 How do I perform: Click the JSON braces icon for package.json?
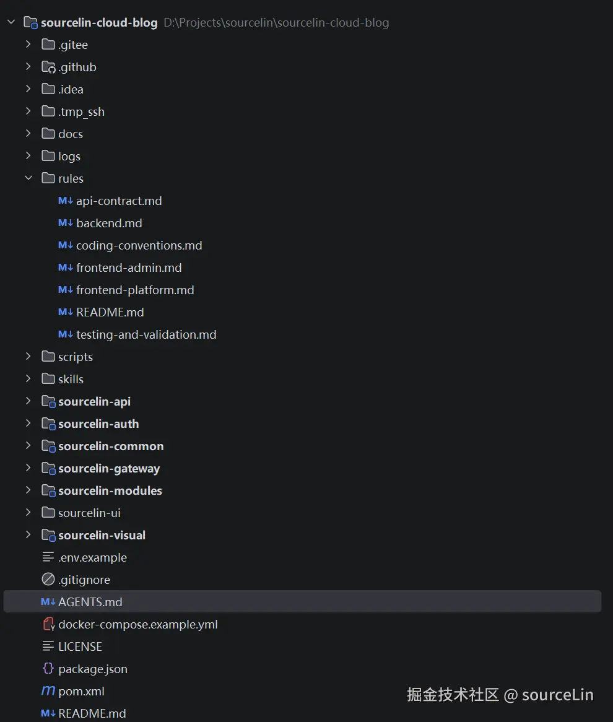point(48,669)
